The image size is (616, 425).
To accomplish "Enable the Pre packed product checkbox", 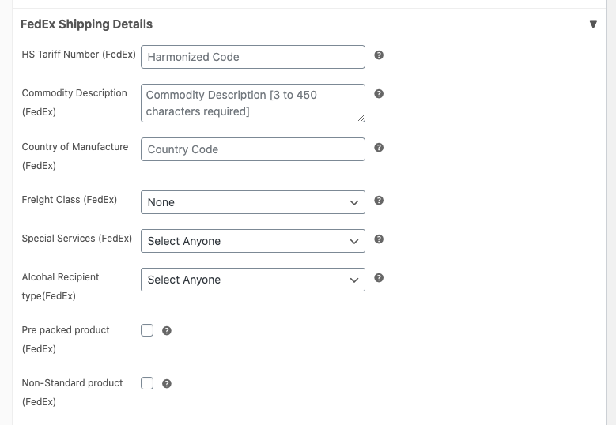I will coord(147,330).
